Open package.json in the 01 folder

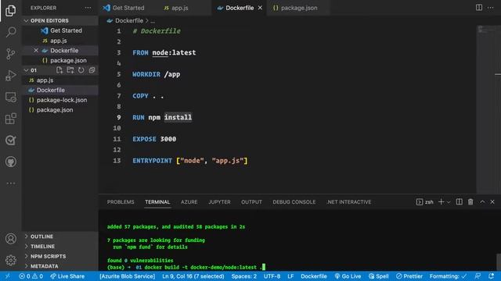pos(60,110)
